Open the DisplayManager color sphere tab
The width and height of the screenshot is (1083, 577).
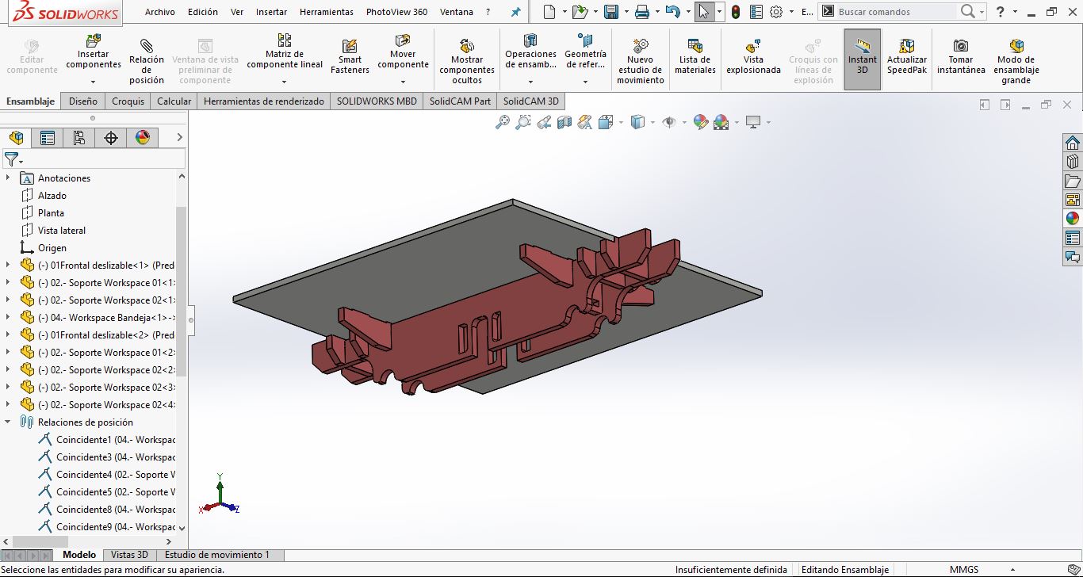[x=143, y=138]
